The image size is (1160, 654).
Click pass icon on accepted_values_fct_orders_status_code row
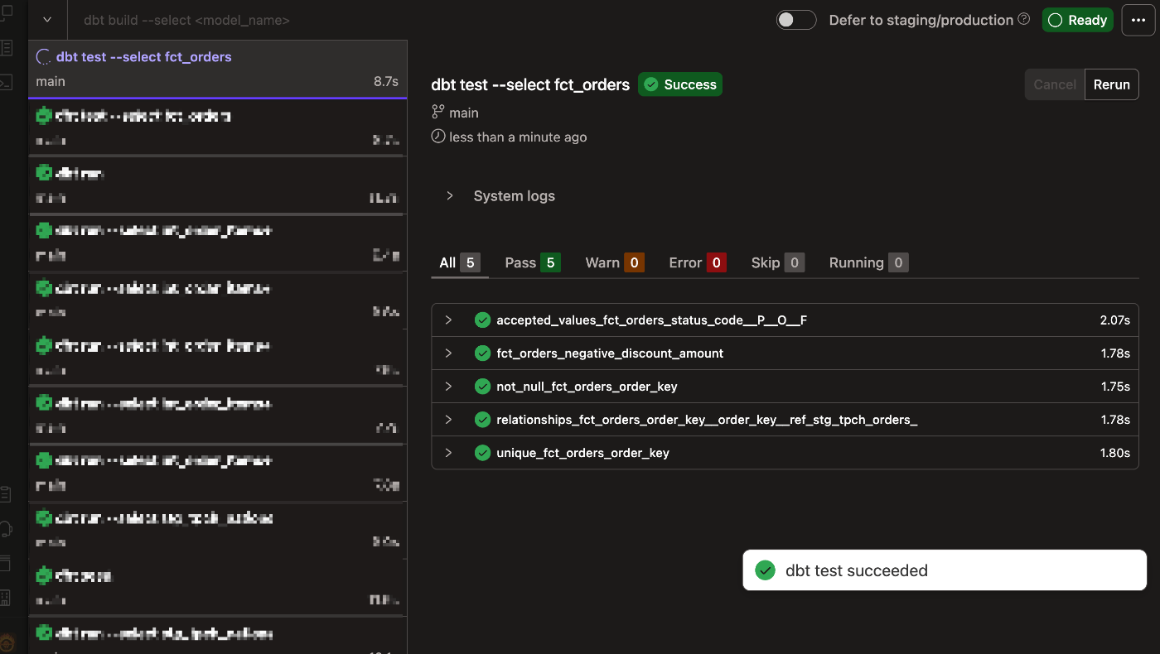482,320
